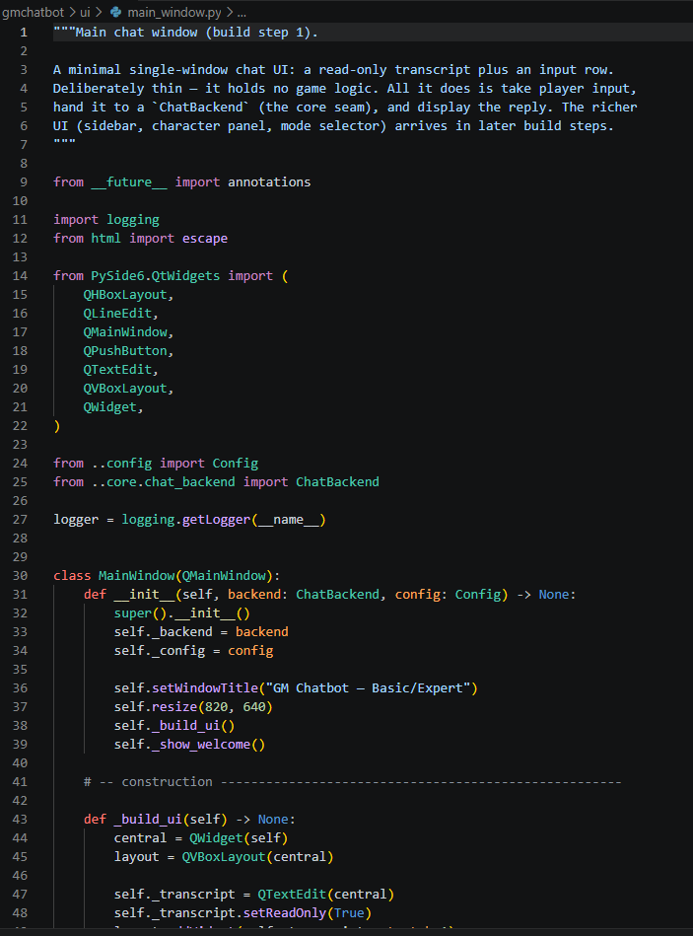Screen dimensions: 693x936
Task: Click 'QMainWindow,' import entry on line 17
Action: coord(128,332)
